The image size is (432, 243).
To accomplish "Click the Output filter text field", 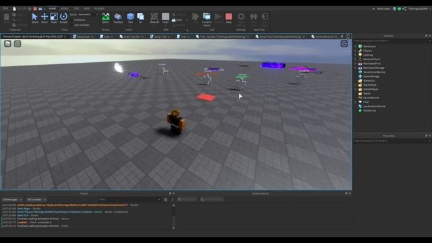I will 130,199.
